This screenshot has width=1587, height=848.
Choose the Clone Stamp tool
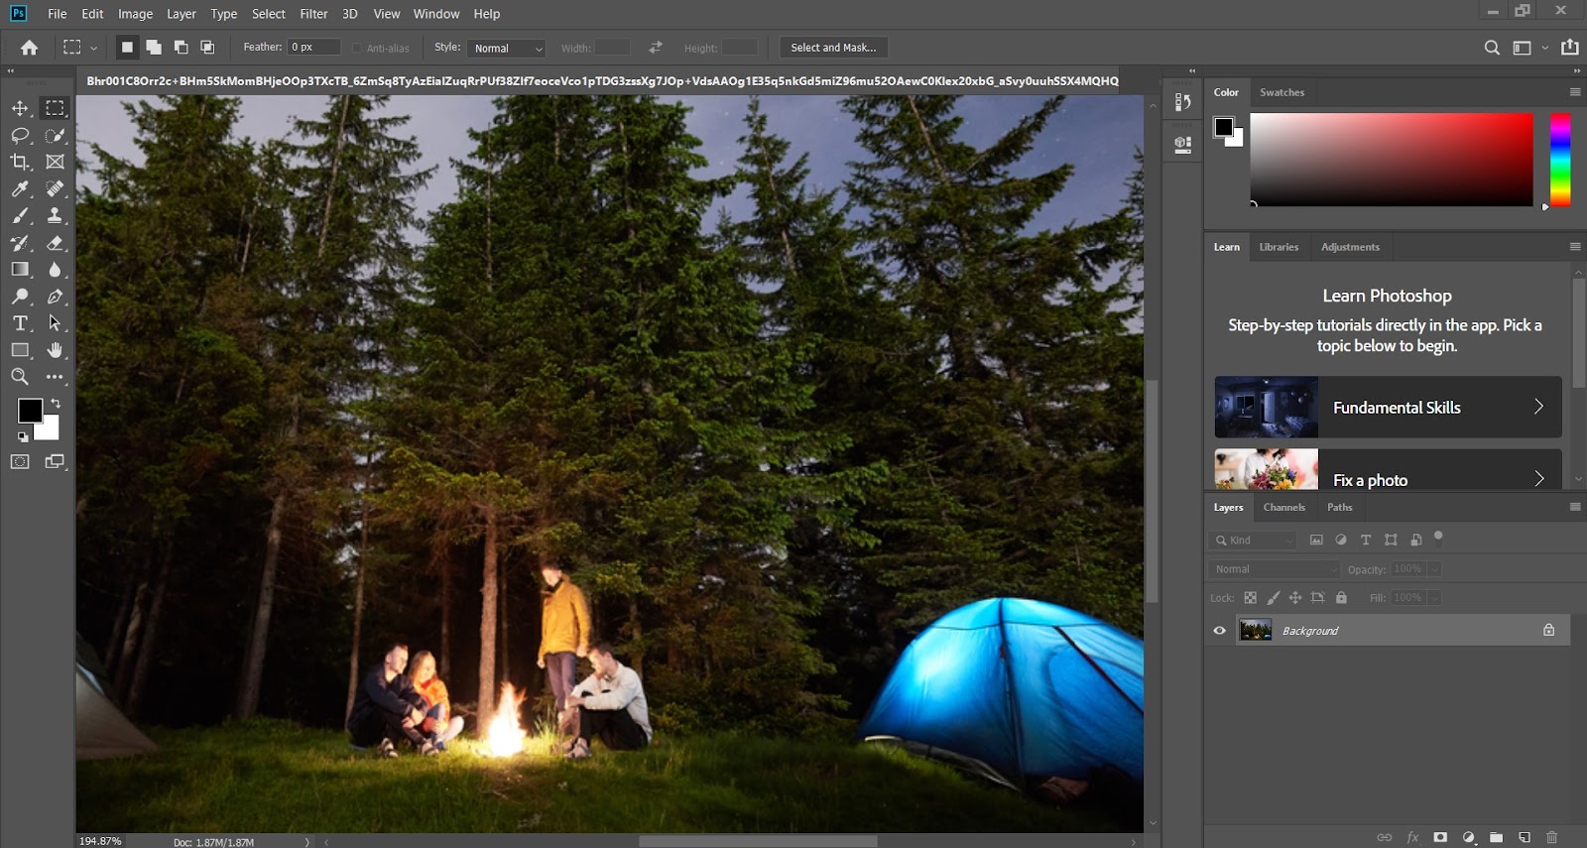tap(55, 215)
